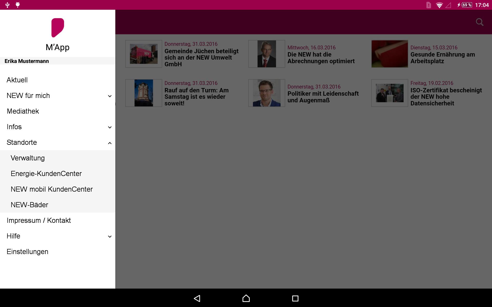Tap the USB status icon
The image size is (492, 307).
tap(7, 5)
